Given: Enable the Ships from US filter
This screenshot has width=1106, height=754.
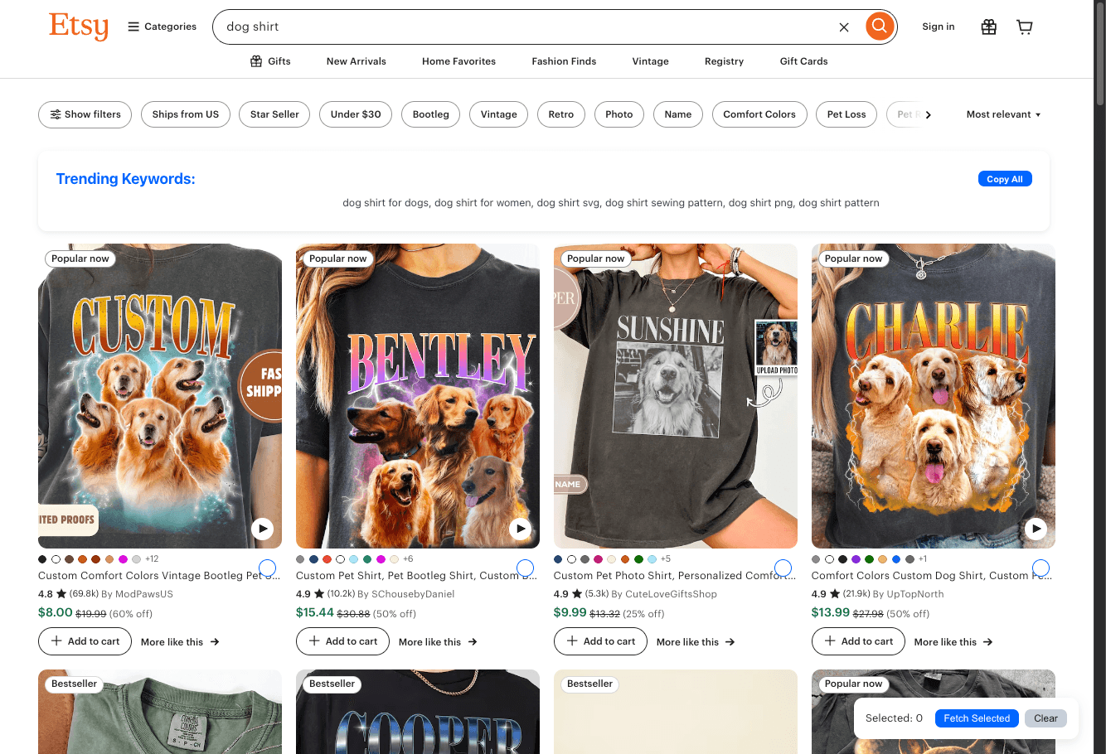Looking at the screenshot, I should click(x=185, y=114).
